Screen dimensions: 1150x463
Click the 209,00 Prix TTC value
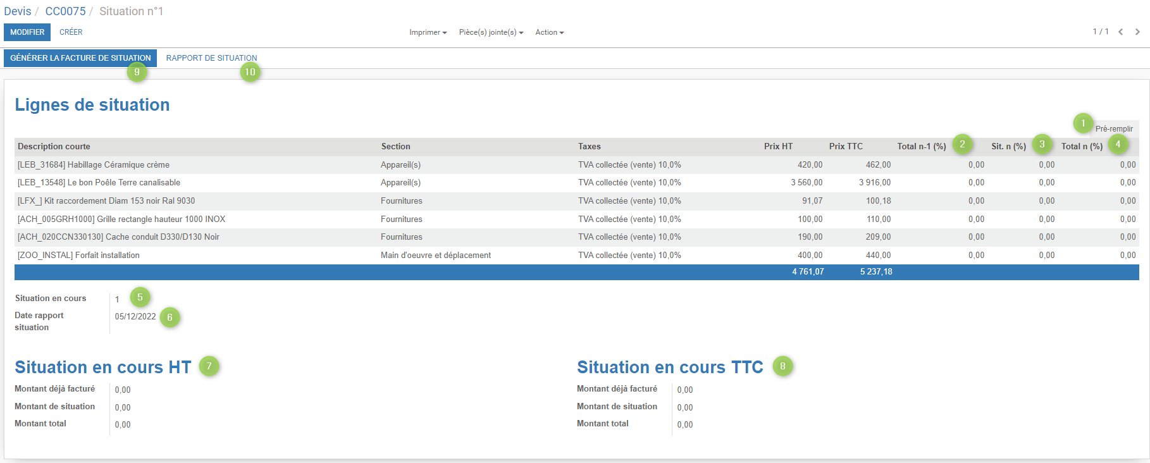[x=878, y=237]
